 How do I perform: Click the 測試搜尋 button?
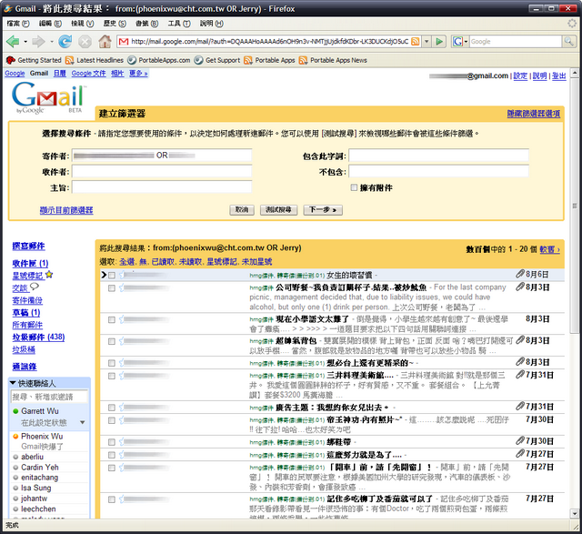click(x=278, y=210)
